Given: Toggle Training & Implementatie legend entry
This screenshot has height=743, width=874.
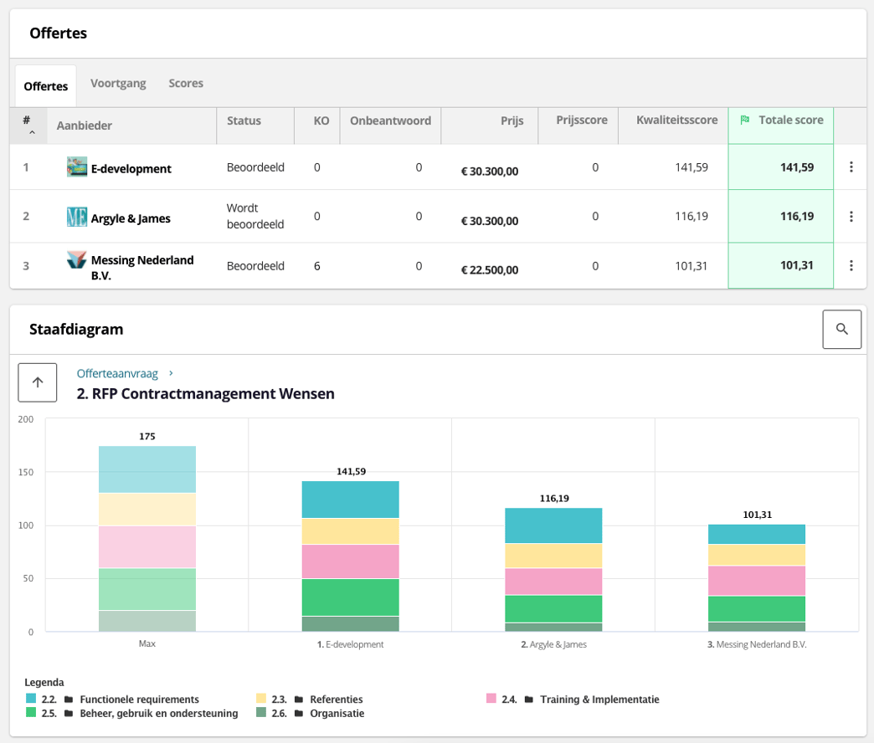Looking at the screenshot, I should pos(599,699).
